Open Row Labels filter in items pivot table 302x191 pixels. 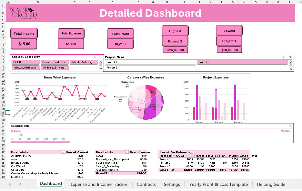pos(63,152)
